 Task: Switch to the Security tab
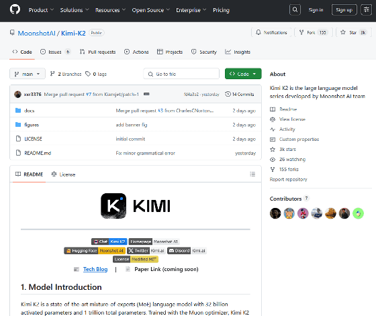[x=204, y=52]
